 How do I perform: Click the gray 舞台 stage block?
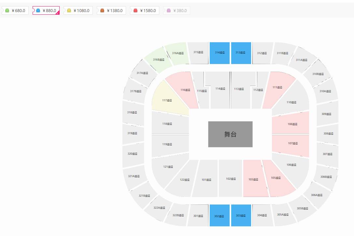tap(230, 134)
